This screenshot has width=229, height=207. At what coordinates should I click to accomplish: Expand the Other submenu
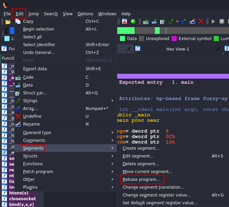66,179
